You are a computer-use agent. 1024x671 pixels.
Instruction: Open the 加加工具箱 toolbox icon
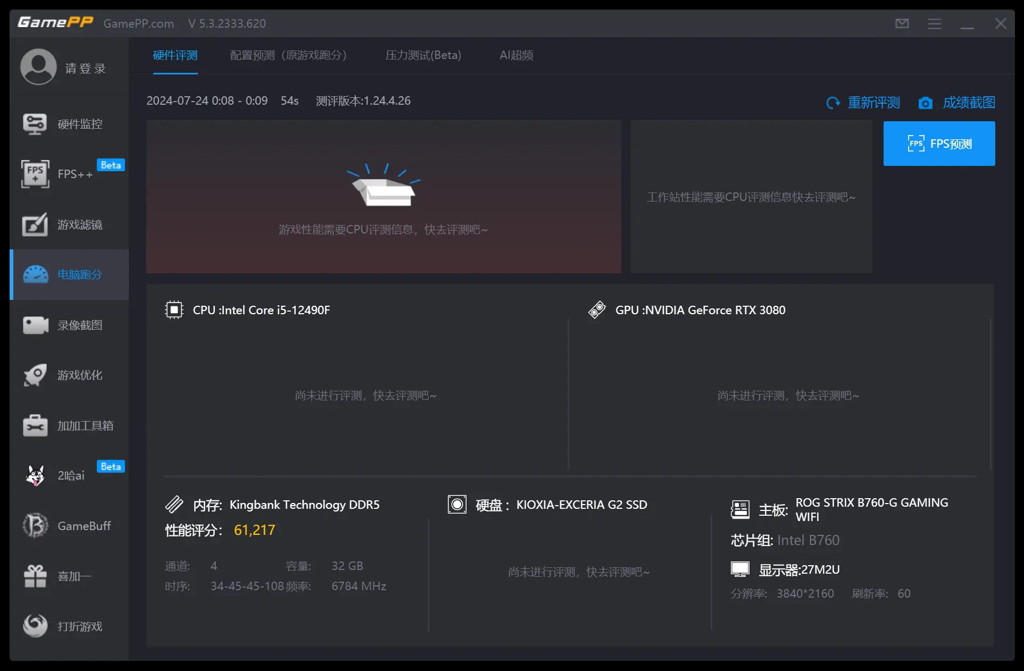pos(35,425)
